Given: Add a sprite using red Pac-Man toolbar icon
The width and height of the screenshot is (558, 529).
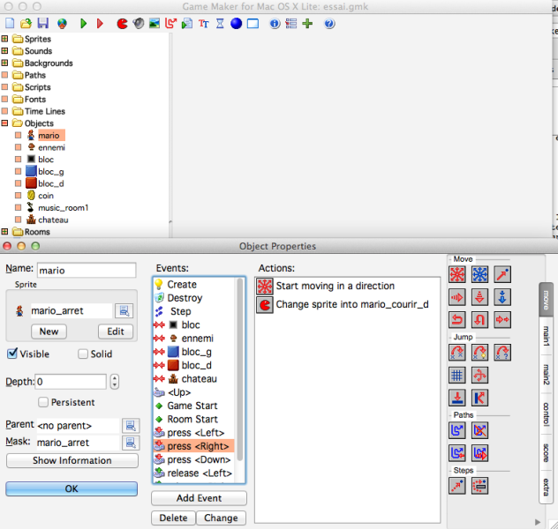Looking at the screenshot, I should pyautogui.click(x=122, y=24).
